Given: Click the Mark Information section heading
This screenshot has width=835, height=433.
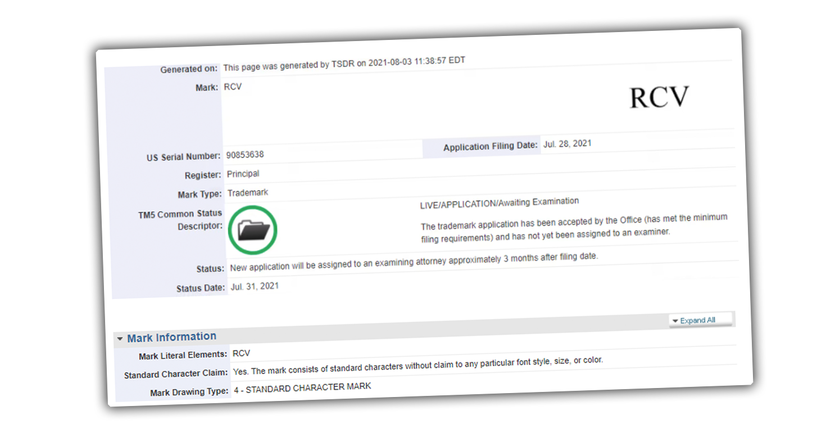Looking at the screenshot, I should click(171, 337).
